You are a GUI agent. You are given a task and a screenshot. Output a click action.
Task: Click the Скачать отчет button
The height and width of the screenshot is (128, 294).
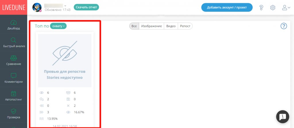(x=86, y=7)
